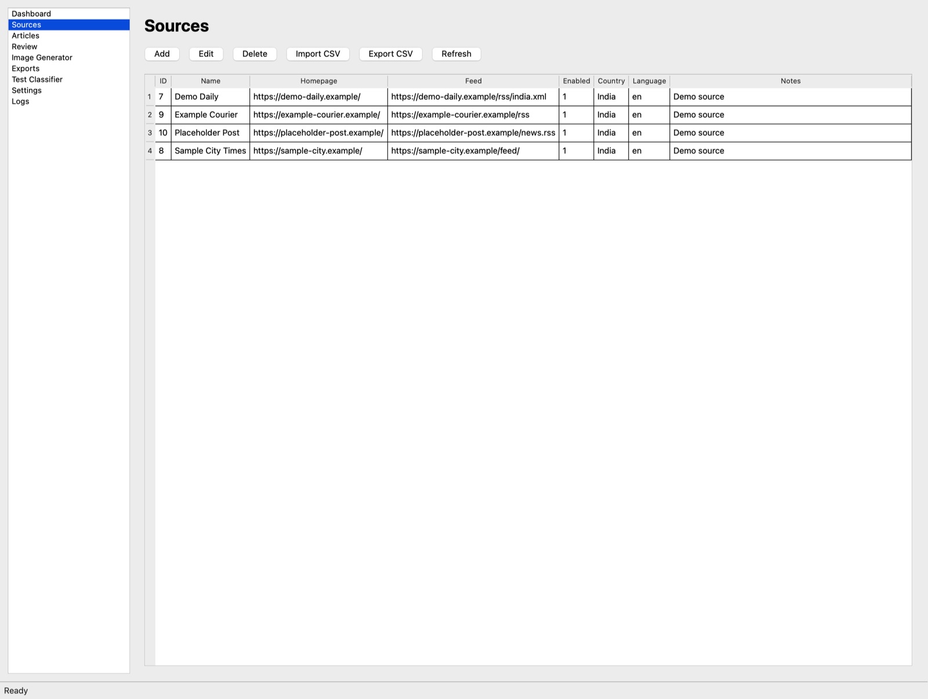
Task: Select the 'Demo Daily' name cell
Action: click(211, 97)
